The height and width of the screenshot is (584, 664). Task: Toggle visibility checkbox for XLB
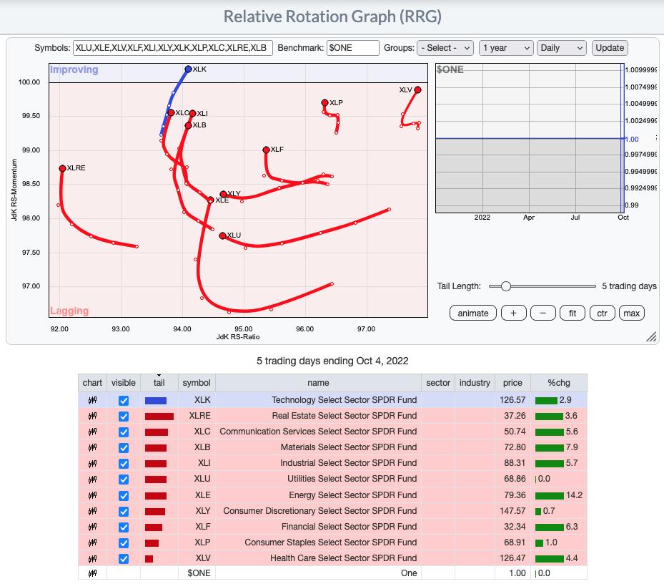click(x=123, y=447)
